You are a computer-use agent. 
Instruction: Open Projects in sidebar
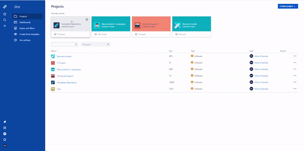[x=27, y=16]
